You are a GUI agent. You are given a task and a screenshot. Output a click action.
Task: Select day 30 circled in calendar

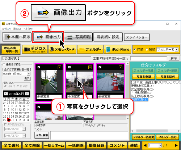(x=9, y=120)
